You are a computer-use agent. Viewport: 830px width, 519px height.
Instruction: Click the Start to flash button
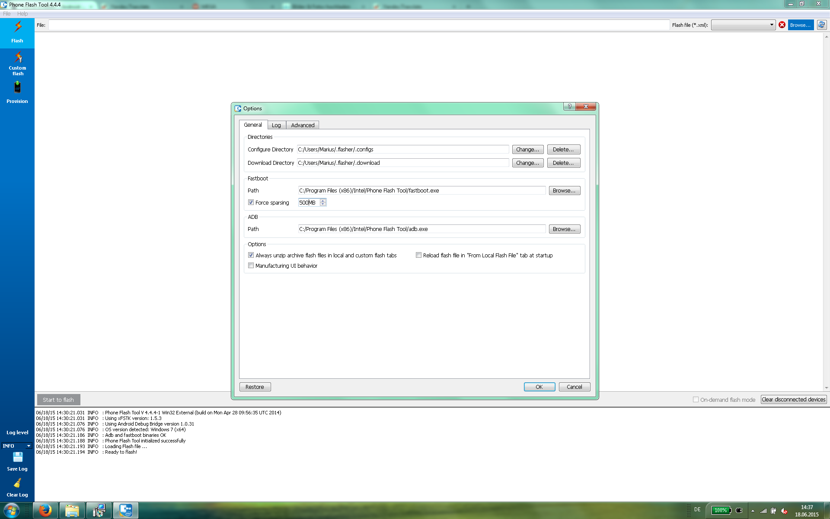[58, 400]
